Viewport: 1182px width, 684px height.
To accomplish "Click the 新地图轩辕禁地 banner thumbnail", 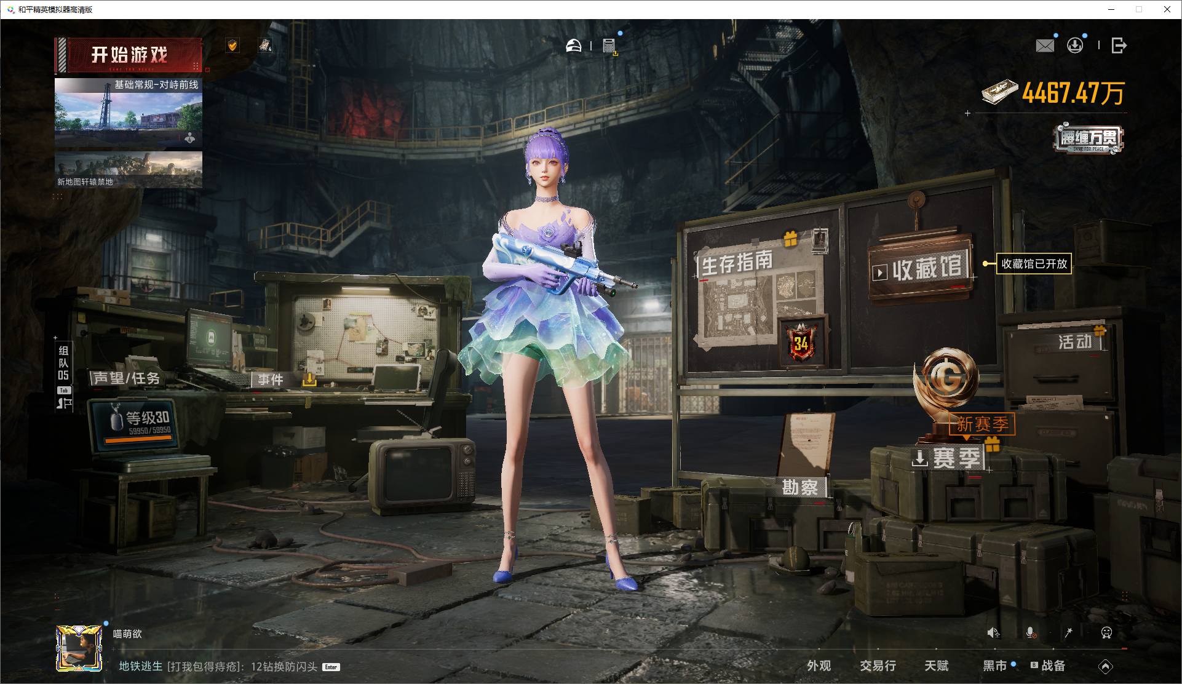I will pos(128,170).
